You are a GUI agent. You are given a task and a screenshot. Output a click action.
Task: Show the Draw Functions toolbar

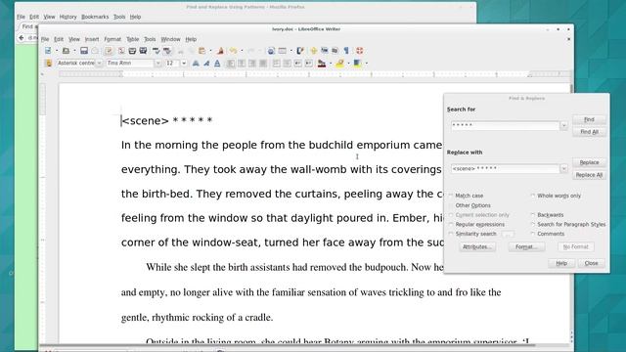coord(300,51)
